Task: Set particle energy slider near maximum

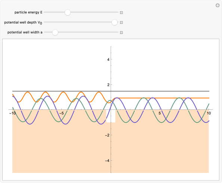Action: (117, 12)
